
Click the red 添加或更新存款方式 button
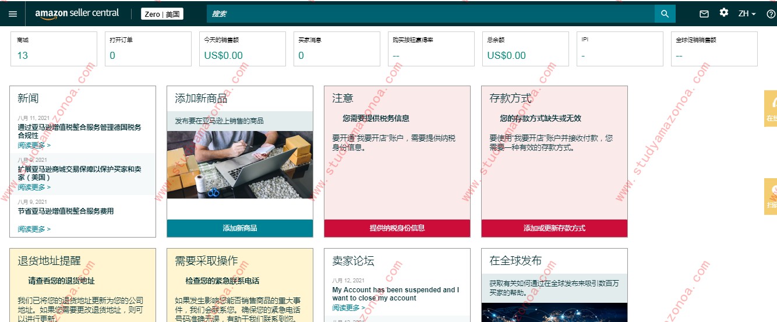pos(555,228)
